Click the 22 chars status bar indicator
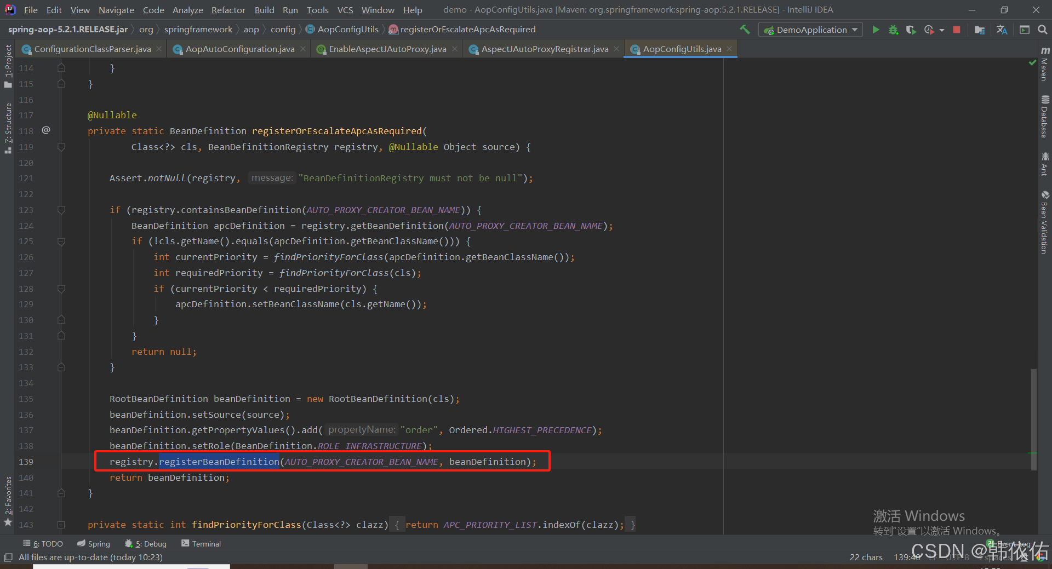This screenshot has height=569, width=1052. [866, 557]
